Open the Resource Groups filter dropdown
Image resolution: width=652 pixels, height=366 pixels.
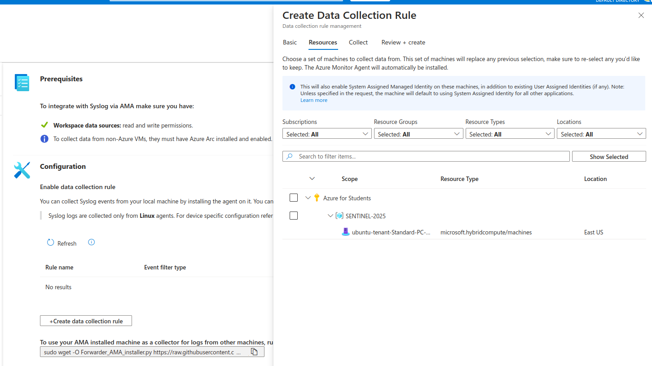click(x=419, y=134)
